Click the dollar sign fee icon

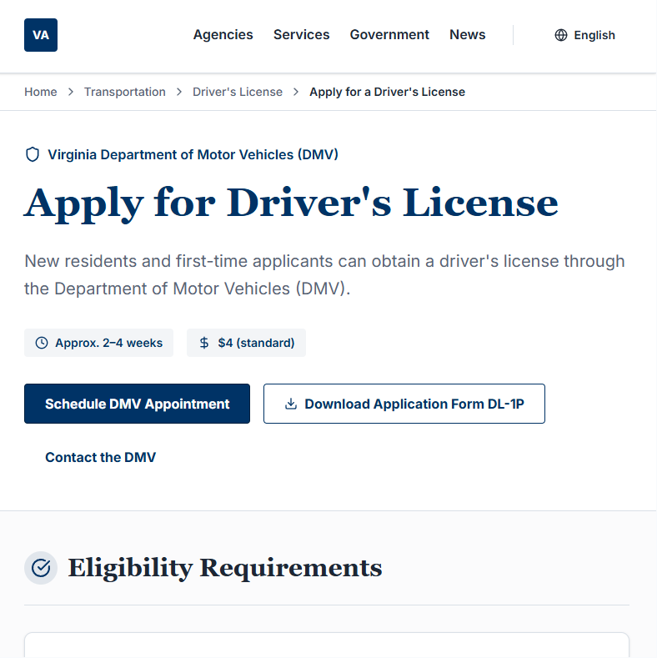tap(204, 343)
